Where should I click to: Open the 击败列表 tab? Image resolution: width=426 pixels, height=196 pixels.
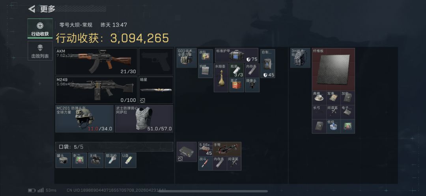coord(40,51)
